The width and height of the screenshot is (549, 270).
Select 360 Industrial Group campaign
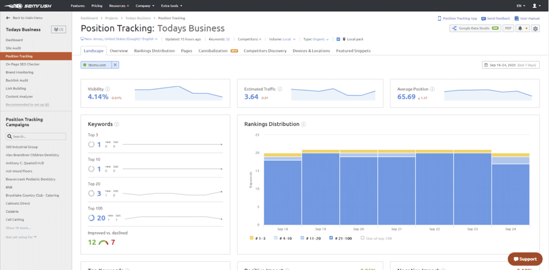21,147
